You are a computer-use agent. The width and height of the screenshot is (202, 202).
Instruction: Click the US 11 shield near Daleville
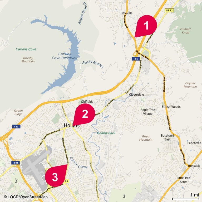pos(169,11)
